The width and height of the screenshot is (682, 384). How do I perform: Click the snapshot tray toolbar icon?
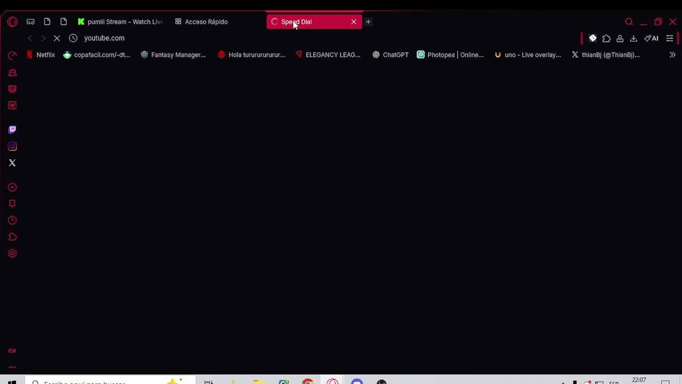620,38
